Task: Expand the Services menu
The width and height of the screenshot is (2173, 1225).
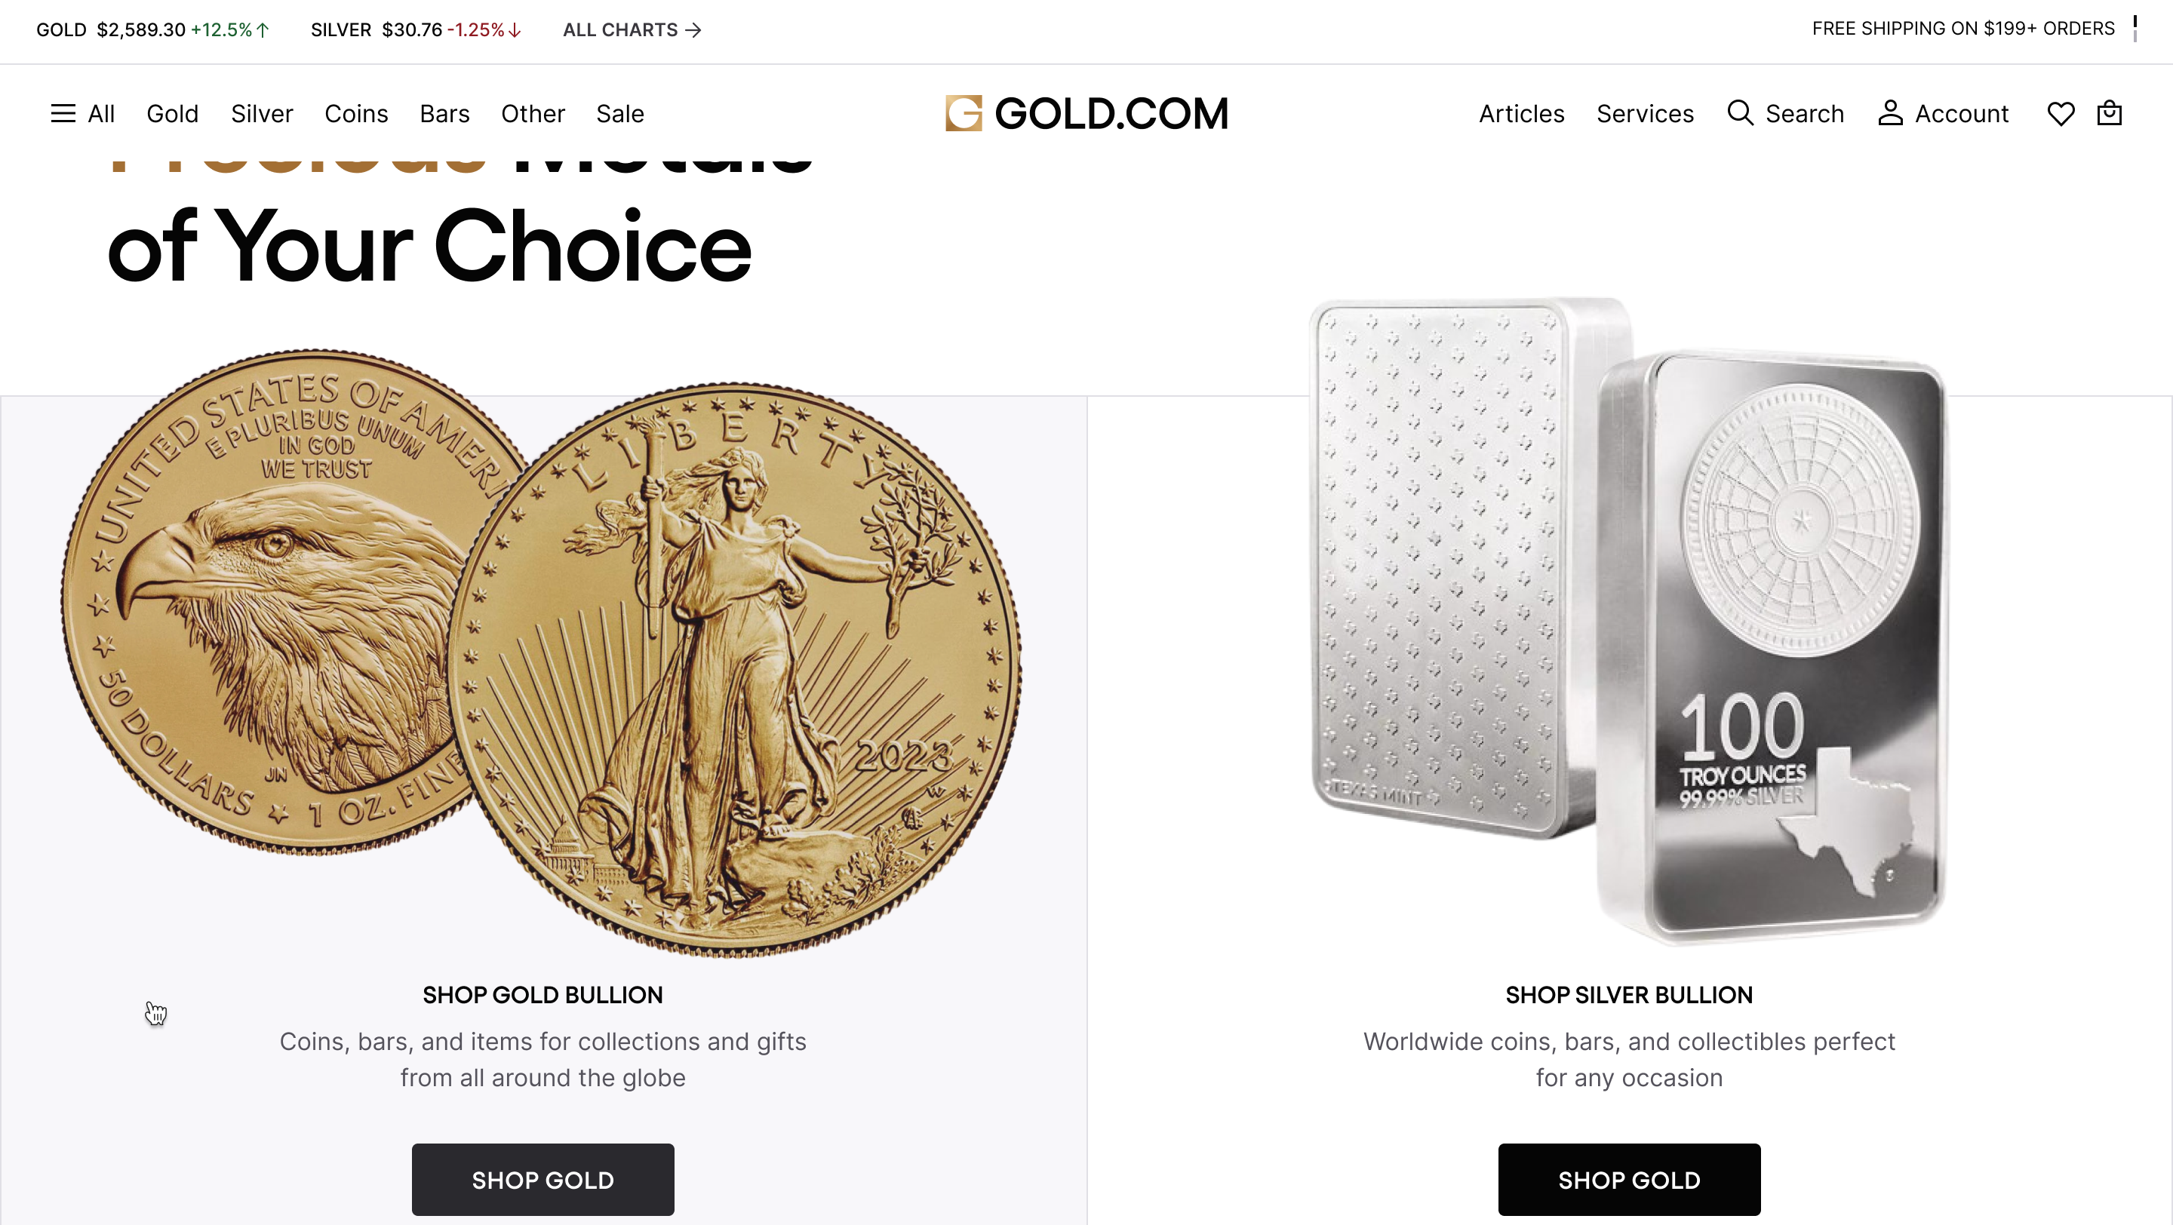Action: point(1644,114)
